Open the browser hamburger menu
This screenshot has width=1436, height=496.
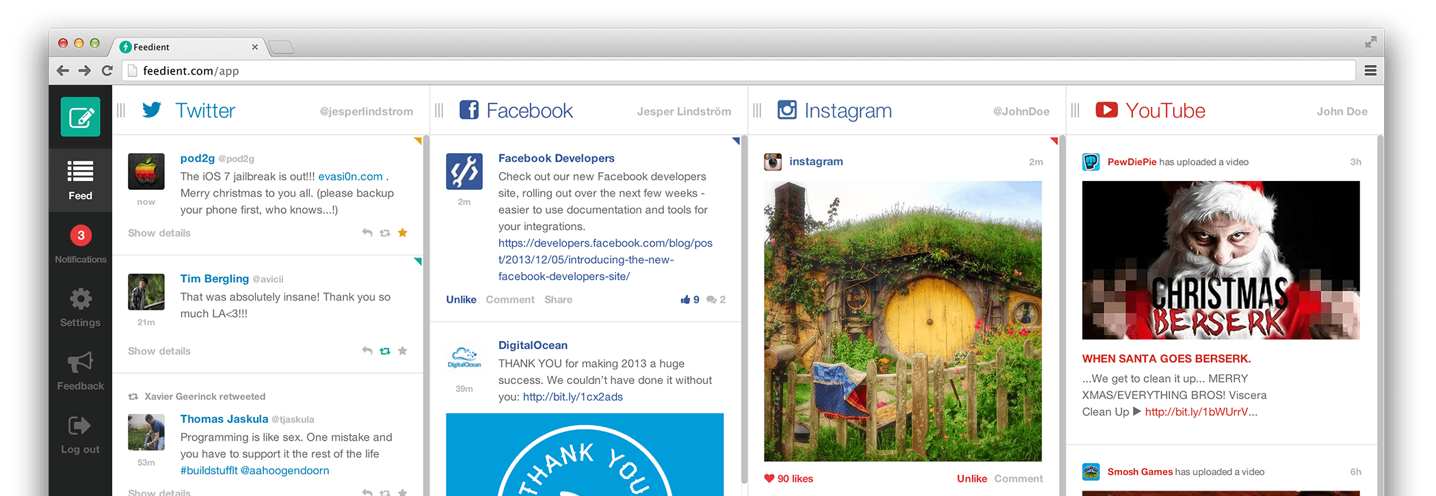[1370, 70]
